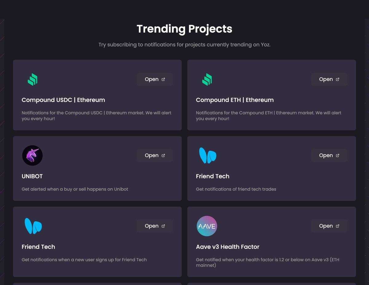Click the Friend Tech sign-up card logo
Viewport: 369px width, 285px height.
(33, 226)
